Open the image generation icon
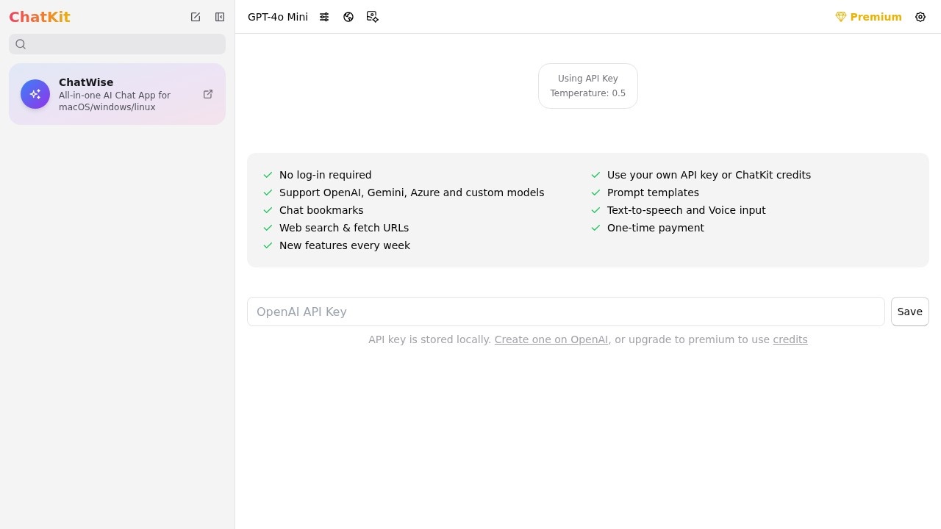 (x=373, y=17)
